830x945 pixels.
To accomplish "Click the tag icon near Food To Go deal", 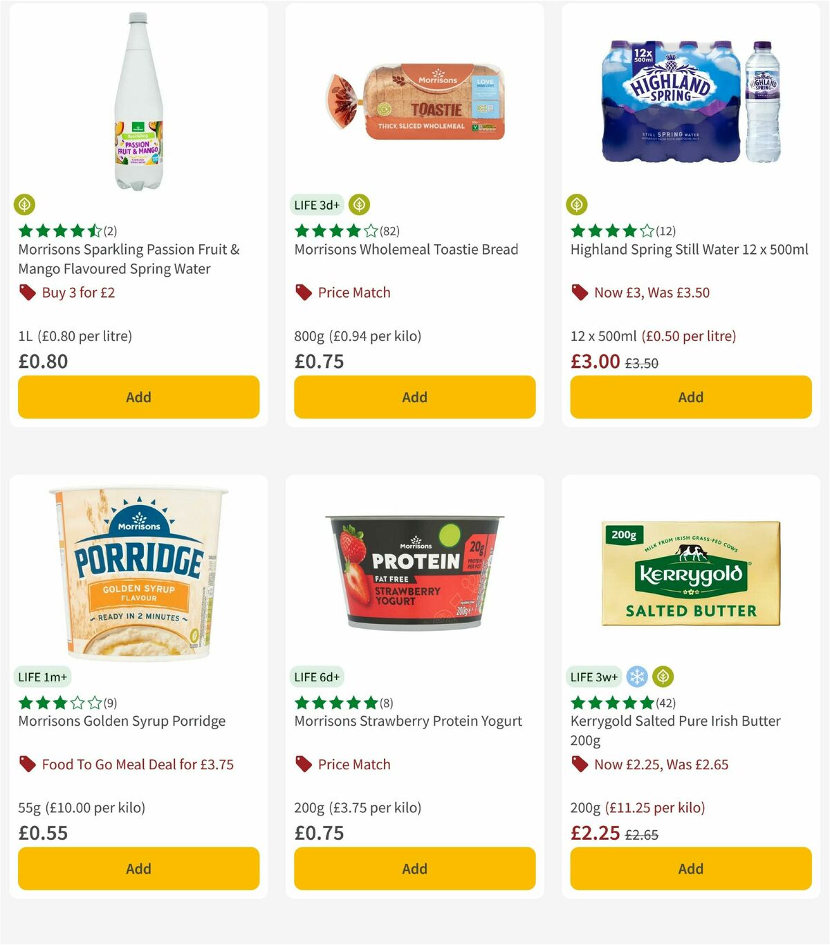I will (28, 764).
